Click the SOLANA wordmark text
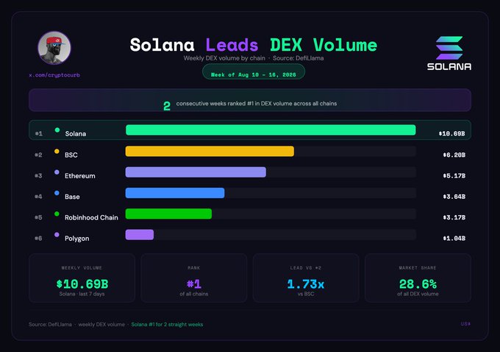The image size is (500, 352). (449, 66)
